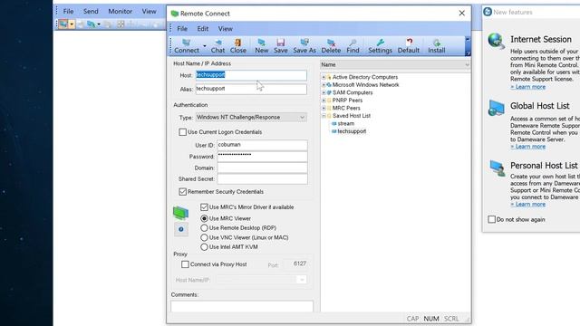Screen dimensions: 580x326
Task: Expand Active Directory Computers node
Action: (324, 77)
